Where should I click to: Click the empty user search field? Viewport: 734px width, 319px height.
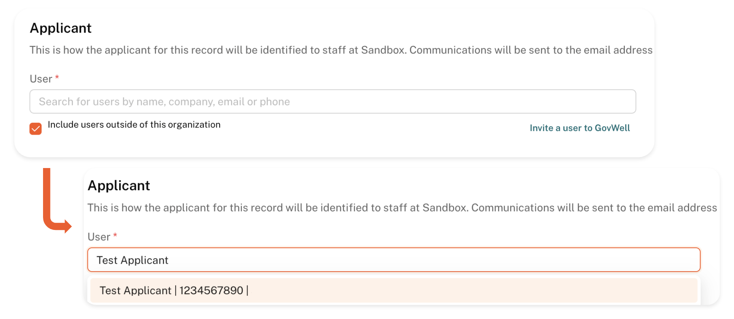click(x=408, y=102)
